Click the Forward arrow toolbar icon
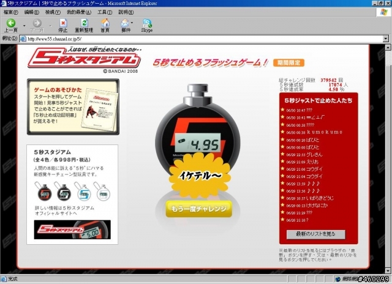392x284 pixels. (37, 23)
